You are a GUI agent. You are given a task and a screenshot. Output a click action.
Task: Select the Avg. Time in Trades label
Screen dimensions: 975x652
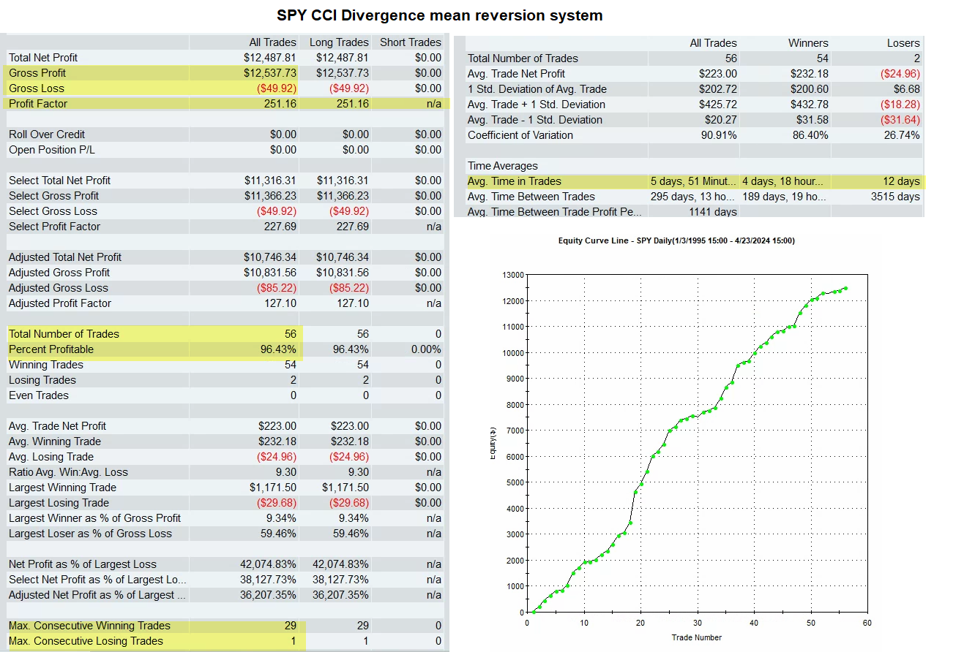[x=515, y=181]
